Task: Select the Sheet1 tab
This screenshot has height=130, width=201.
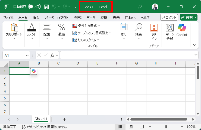Action: click(x=41, y=119)
